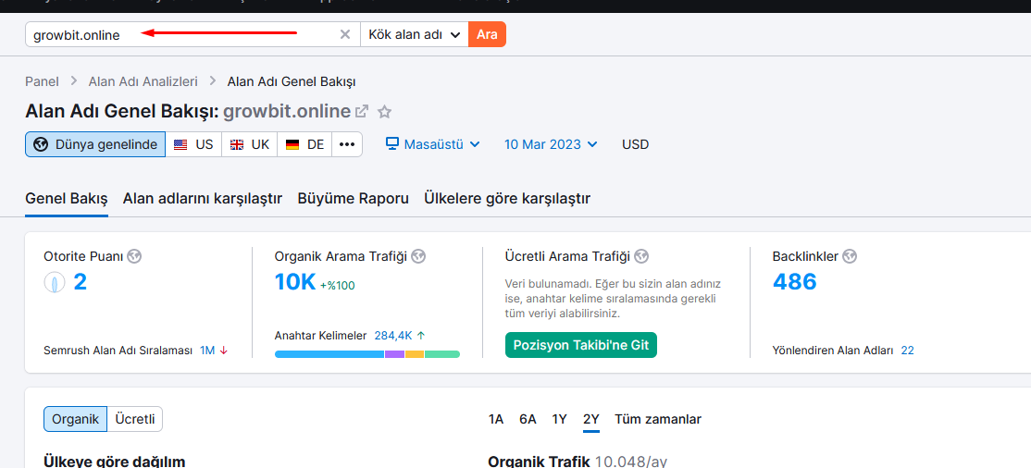Click the Semrush rank 1M link
This screenshot has height=468, width=1031.
208,351
